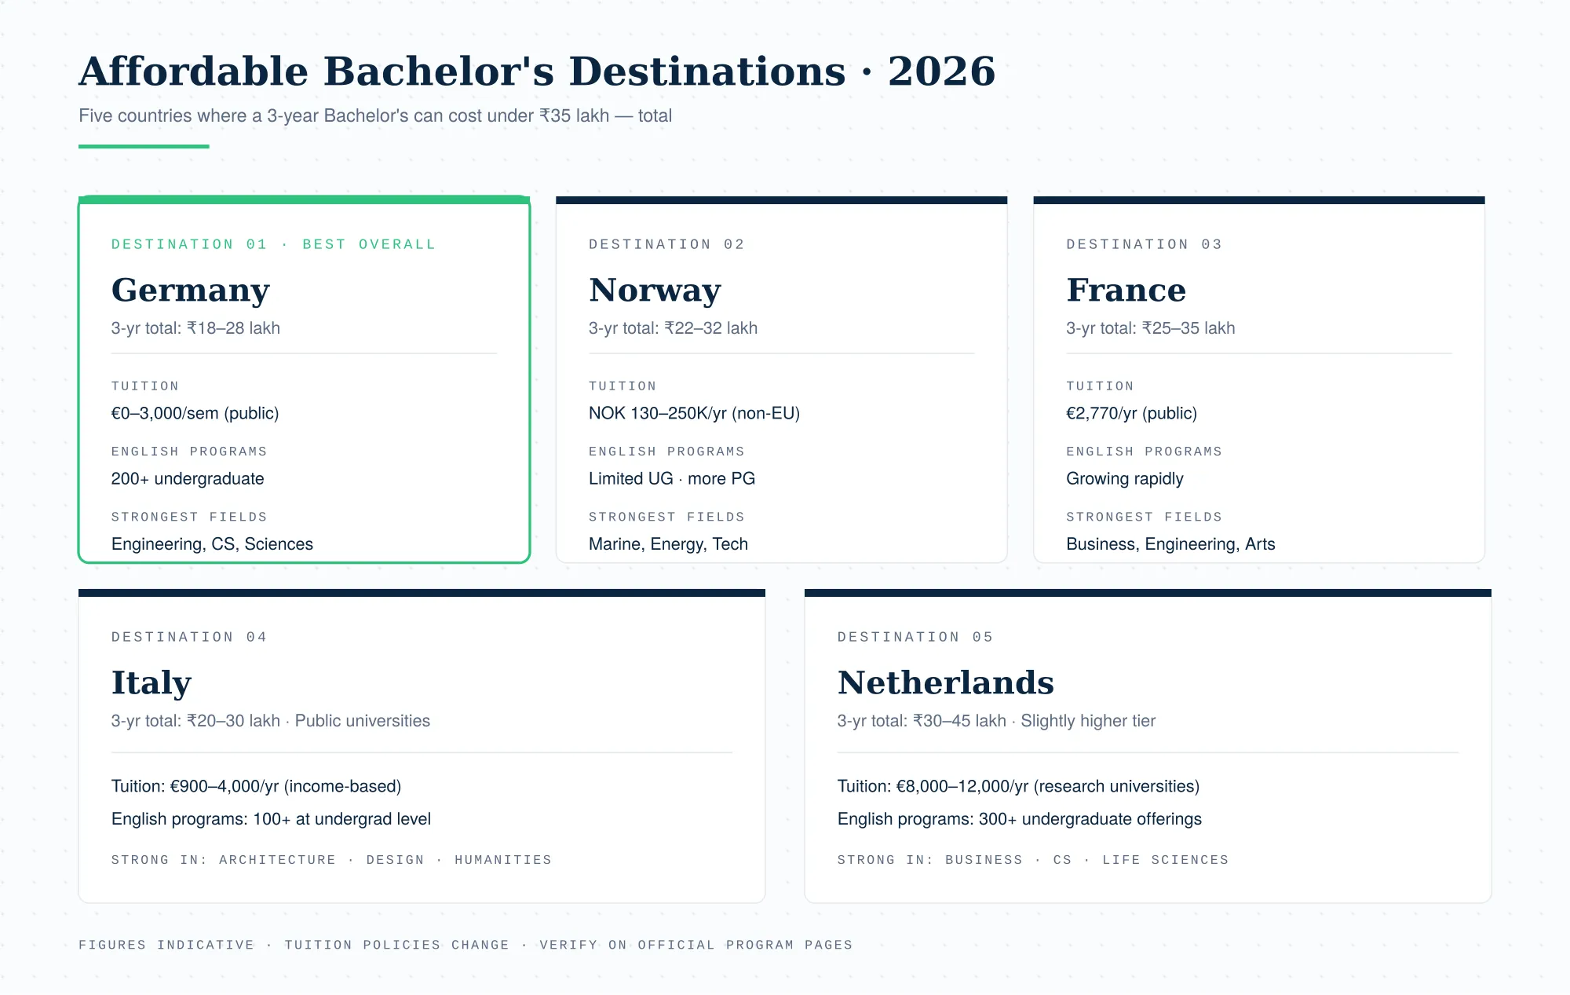Click the "DESTINATION 03" label
This screenshot has height=995, width=1570.
tap(1144, 244)
